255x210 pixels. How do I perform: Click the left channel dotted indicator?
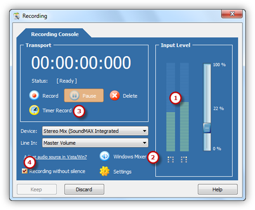pyautogui.click(x=171, y=160)
